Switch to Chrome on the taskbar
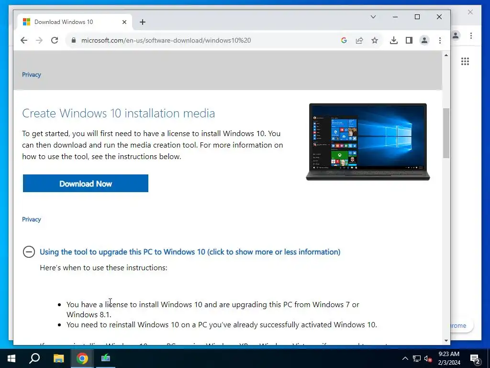The height and width of the screenshot is (368, 490). (x=82, y=358)
